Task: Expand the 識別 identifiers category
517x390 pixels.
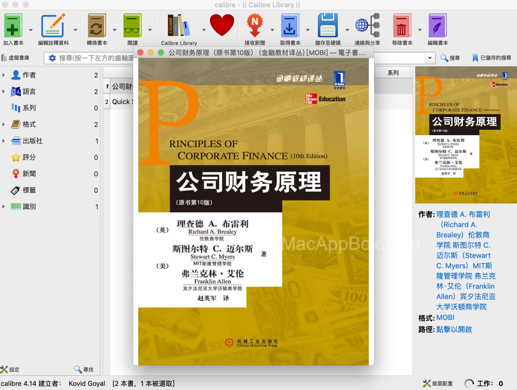Action: point(4,207)
